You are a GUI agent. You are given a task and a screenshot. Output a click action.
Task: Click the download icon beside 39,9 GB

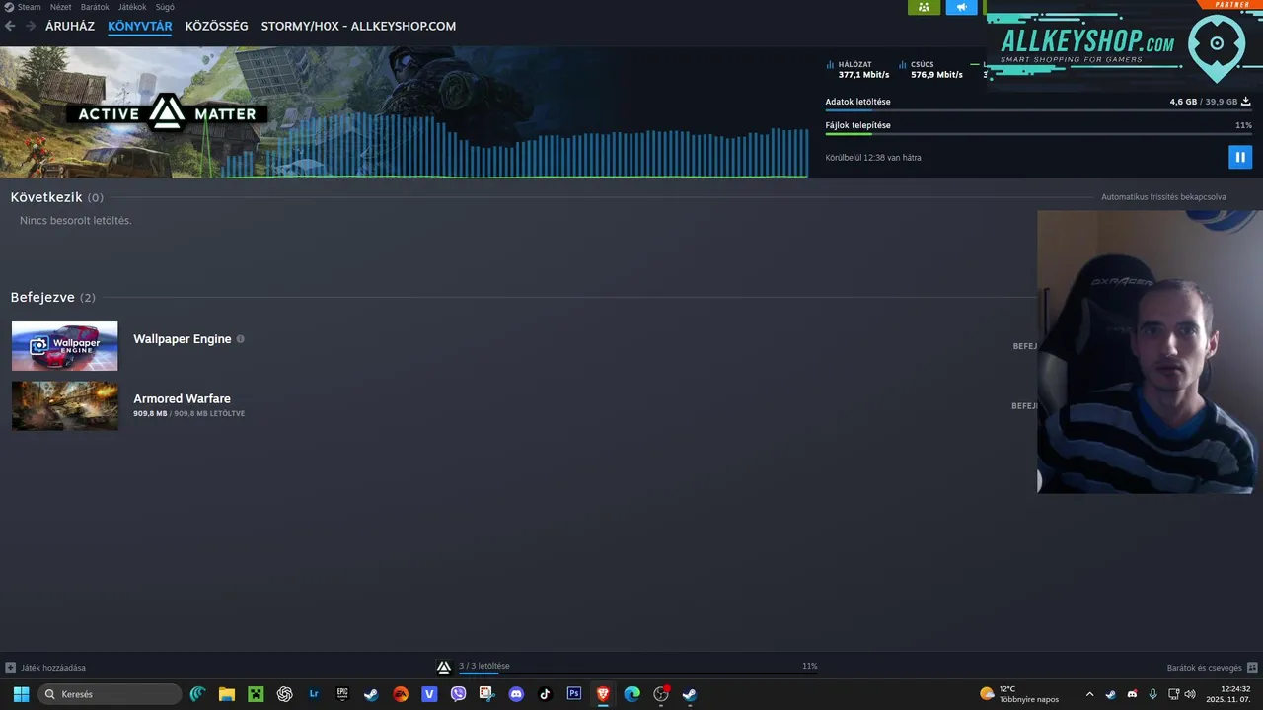(x=1246, y=102)
